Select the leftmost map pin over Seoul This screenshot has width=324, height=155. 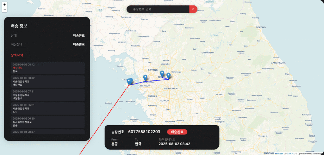click(x=162, y=74)
